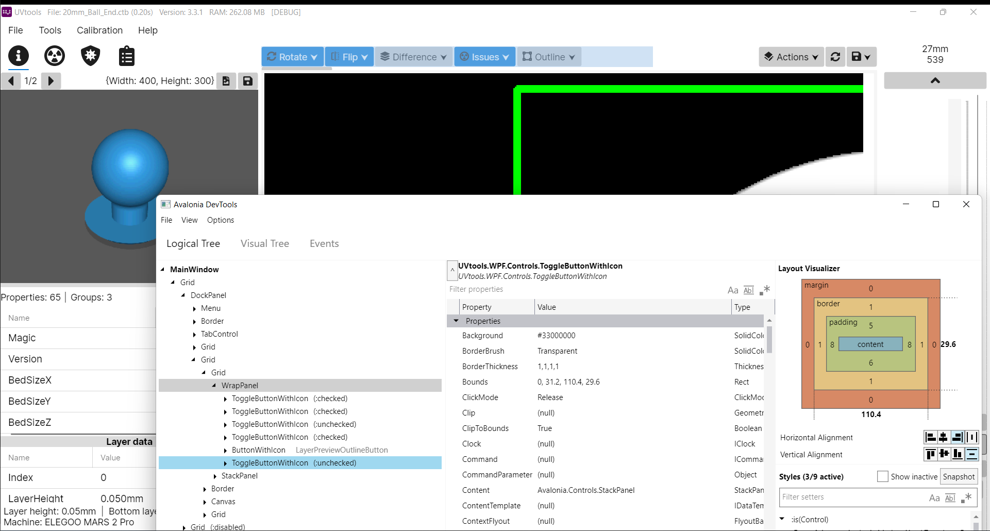990x531 pixels.
Task: Enable match case in Filter properties
Action: [x=733, y=290]
